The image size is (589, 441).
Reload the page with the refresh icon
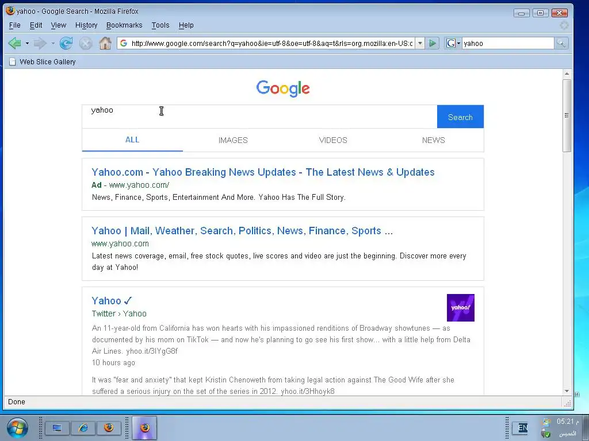(x=66, y=44)
